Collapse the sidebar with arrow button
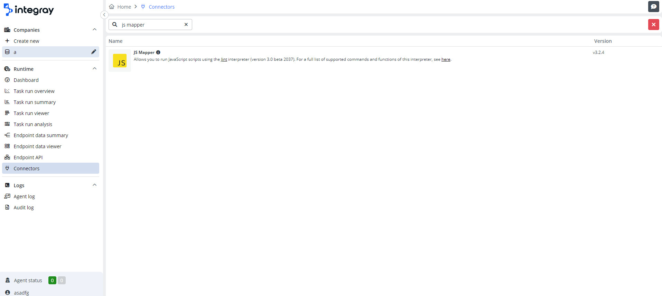The image size is (662, 296). (104, 15)
